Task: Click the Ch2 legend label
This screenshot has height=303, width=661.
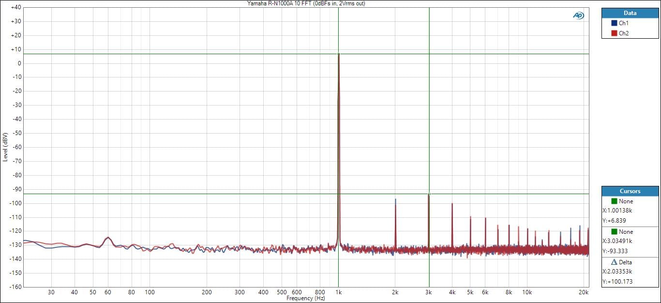Action: [624, 33]
